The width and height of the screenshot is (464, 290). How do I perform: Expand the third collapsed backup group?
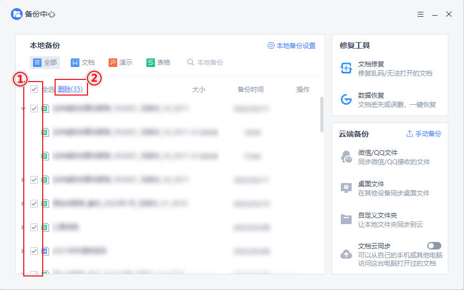(x=23, y=227)
